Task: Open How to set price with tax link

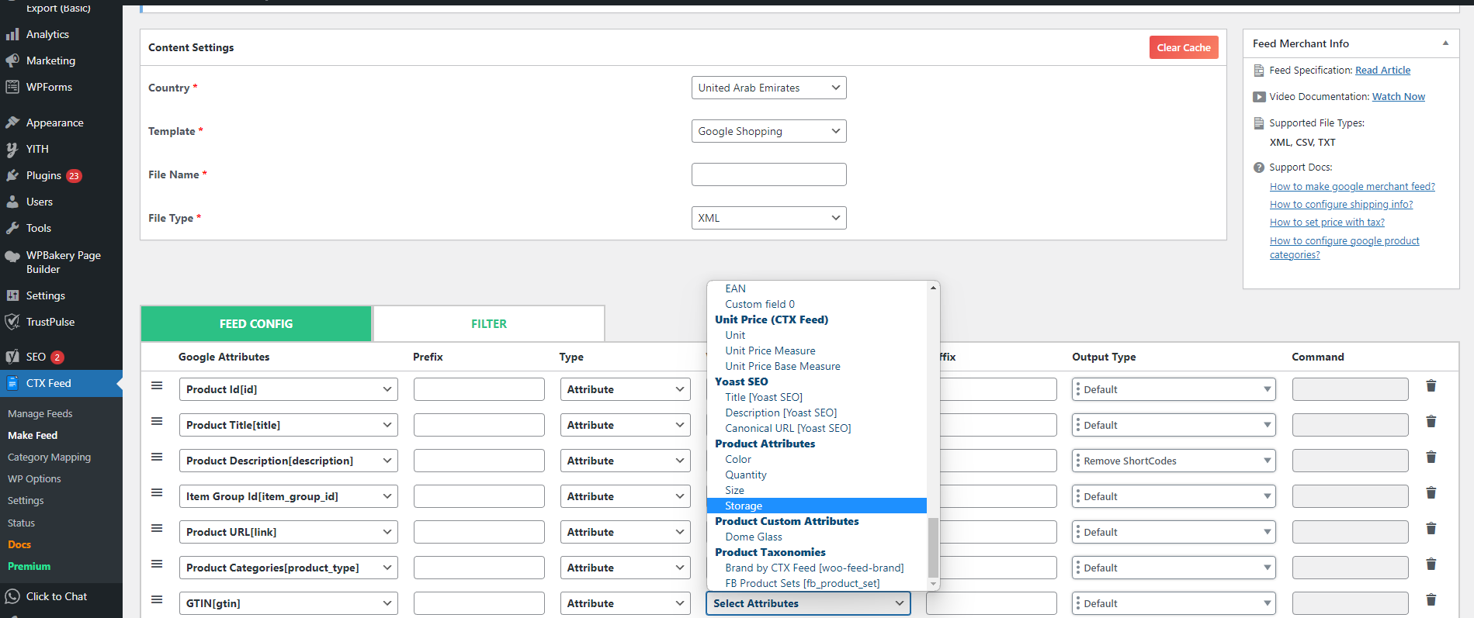Action: pyautogui.click(x=1327, y=222)
